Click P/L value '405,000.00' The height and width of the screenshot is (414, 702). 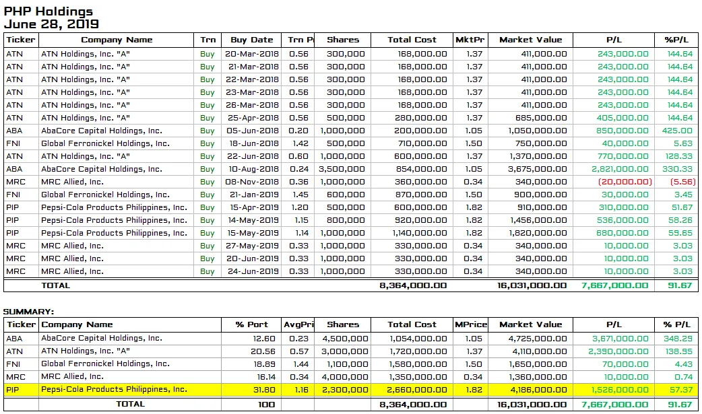tap(623, 118)
